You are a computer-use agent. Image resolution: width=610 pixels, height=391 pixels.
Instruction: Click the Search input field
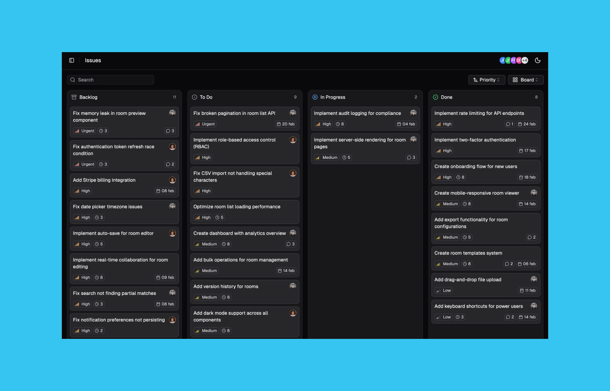click(x=110, y=79)
